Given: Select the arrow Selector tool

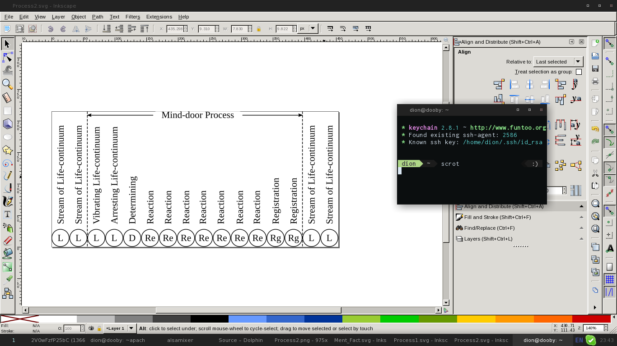Looking at the screenshot, I should click(x=7, y=44).
